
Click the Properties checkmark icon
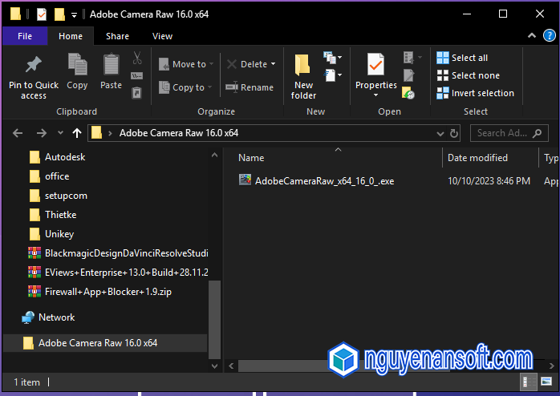pos(375,65)
